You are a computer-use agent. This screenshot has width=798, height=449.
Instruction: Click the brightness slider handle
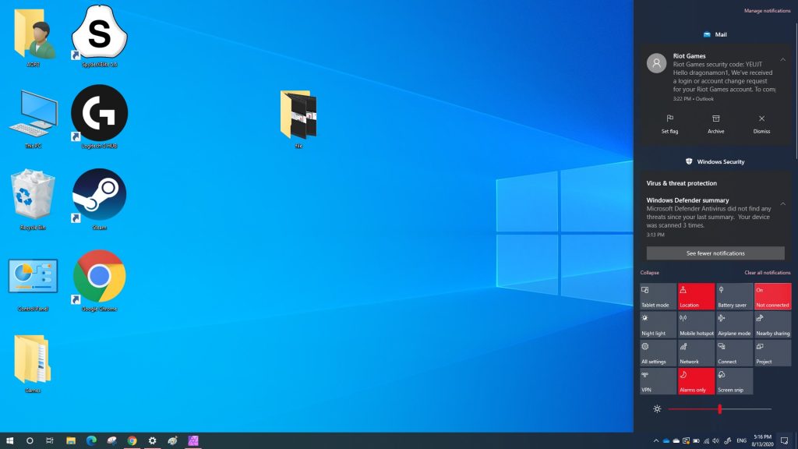[x=719, y=408]
